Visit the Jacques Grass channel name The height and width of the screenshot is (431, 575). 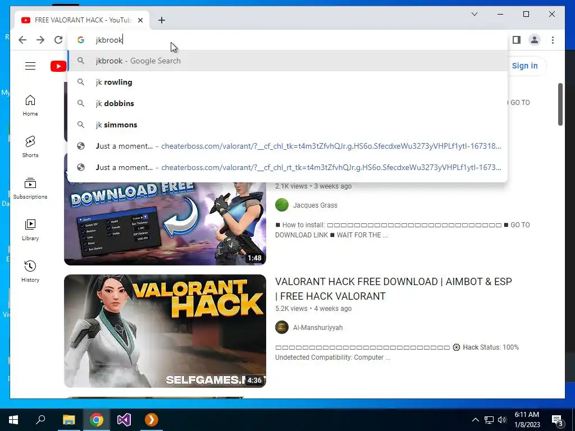[315, 205]
